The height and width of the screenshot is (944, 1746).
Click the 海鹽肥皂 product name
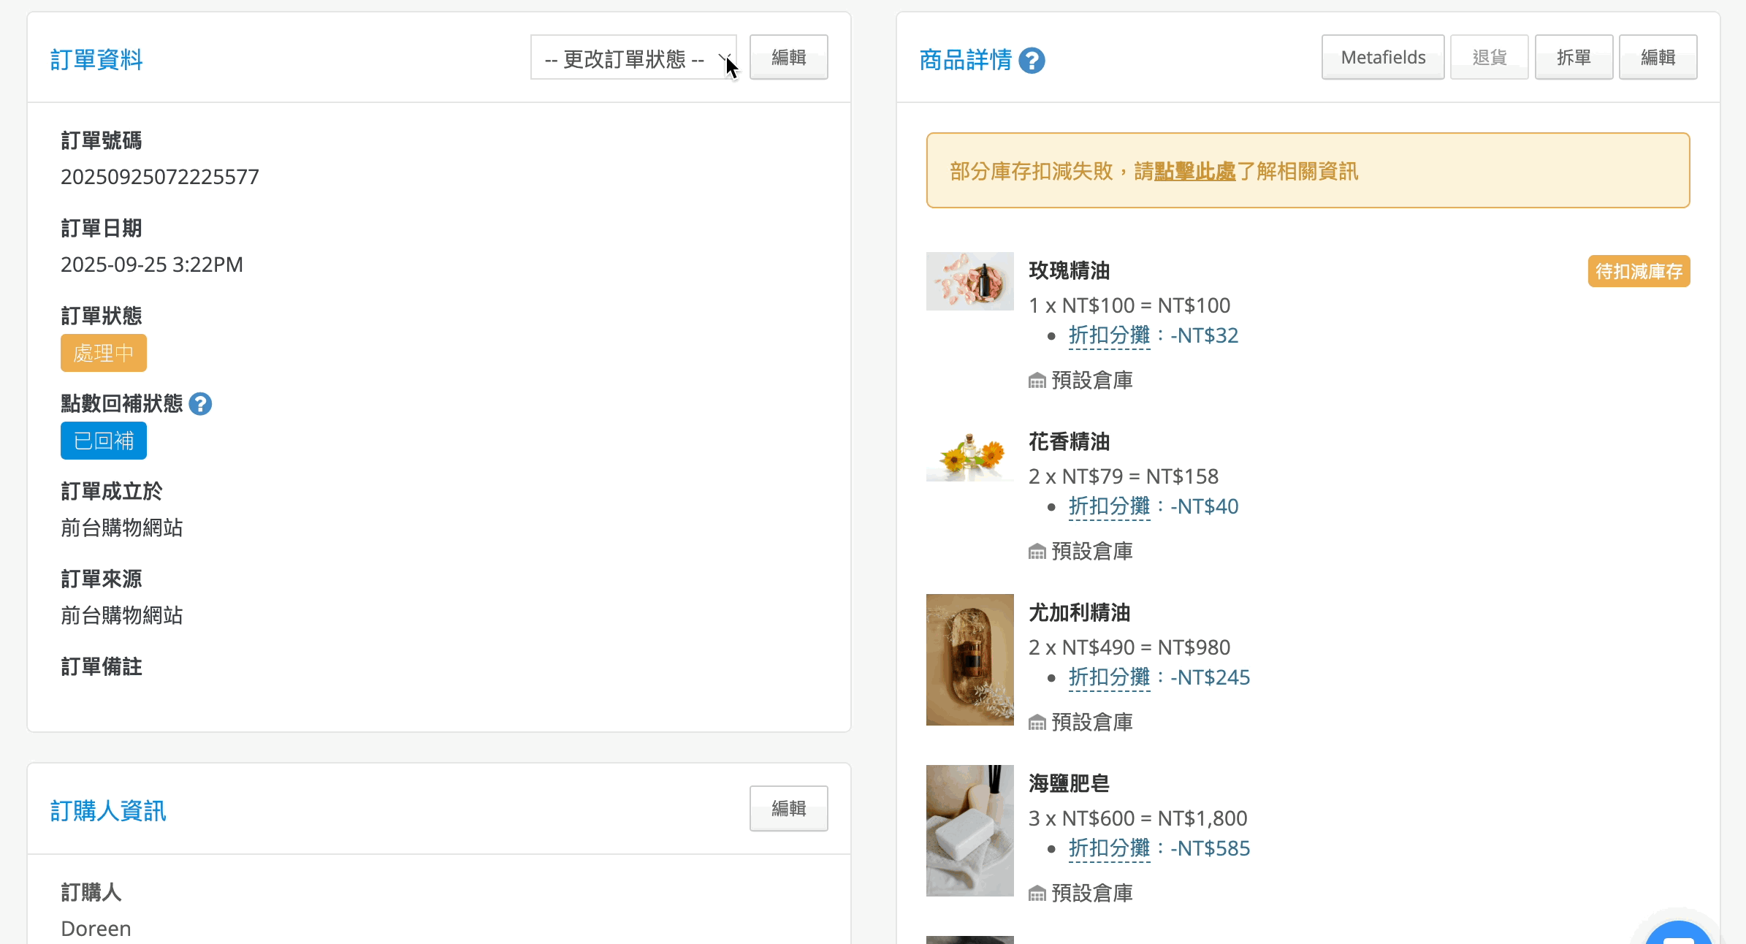click(x=1070, y=783)
